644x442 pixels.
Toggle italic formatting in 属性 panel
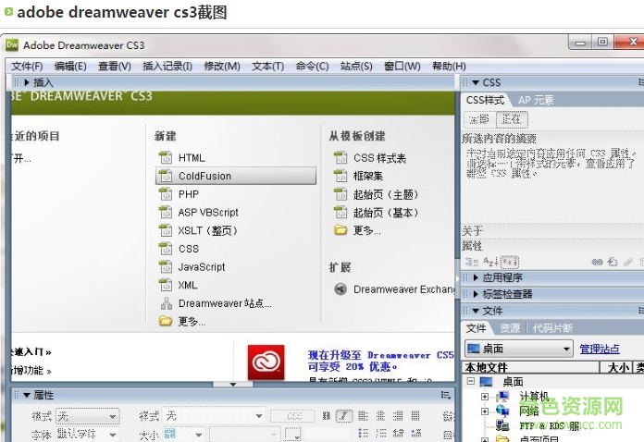344,416
